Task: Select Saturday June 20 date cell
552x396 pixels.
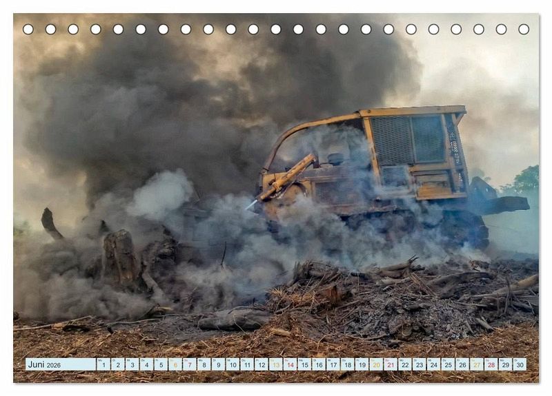Action: coord(376,364)
